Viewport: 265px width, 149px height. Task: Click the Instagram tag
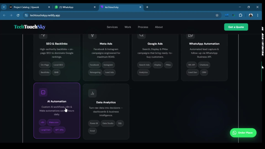click(x=108, y=65)
